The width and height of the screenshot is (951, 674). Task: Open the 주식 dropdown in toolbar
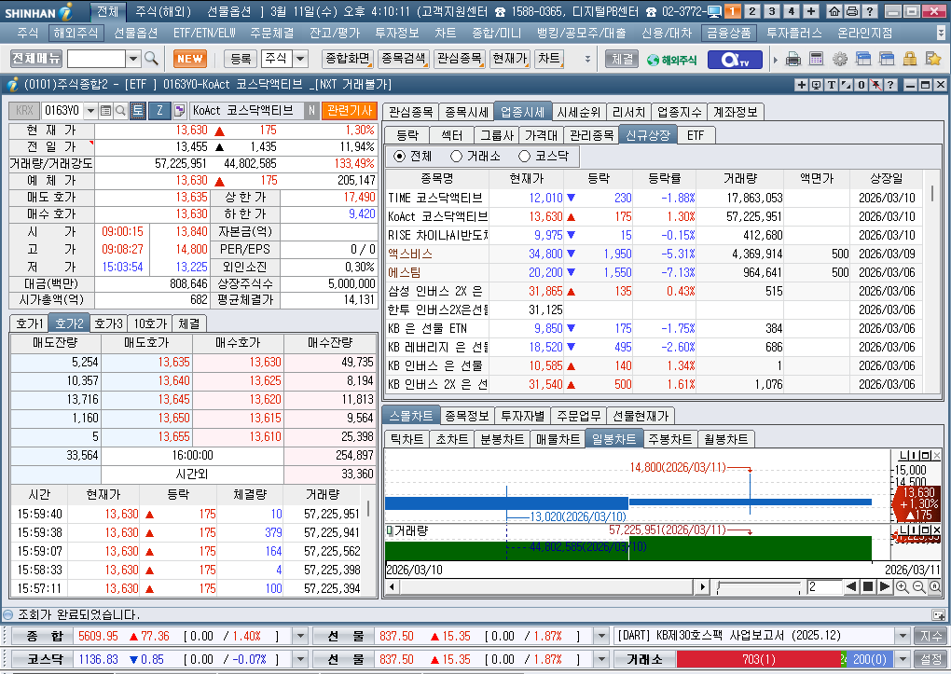(301, 59)
